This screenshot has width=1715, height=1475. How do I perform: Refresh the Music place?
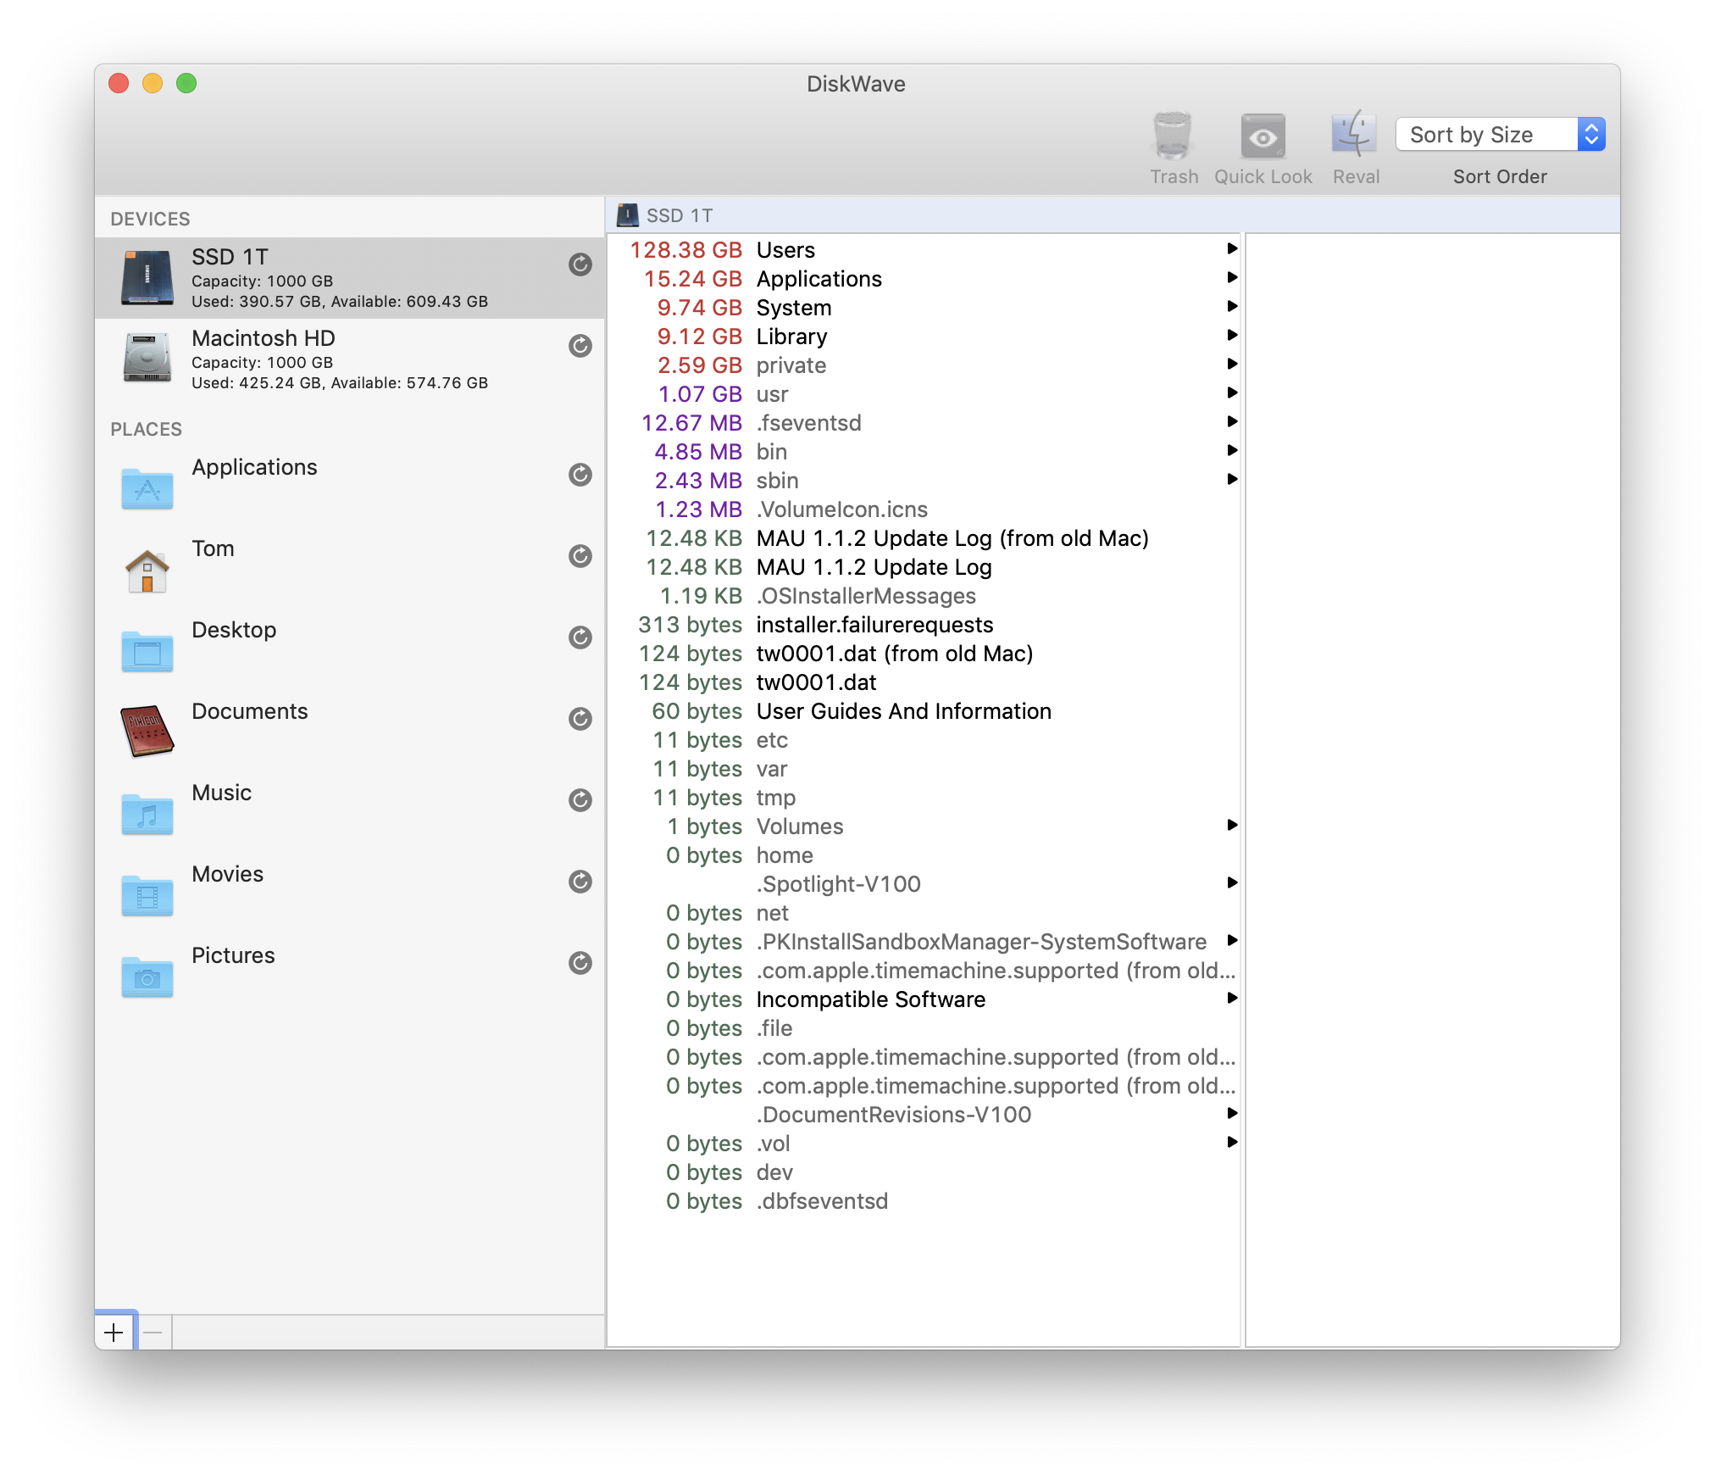(580, 800)
